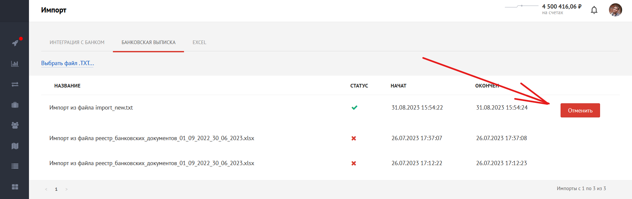
Task: Click the Выбрать файл .TXT link
Action: click(x=67, y=63)
